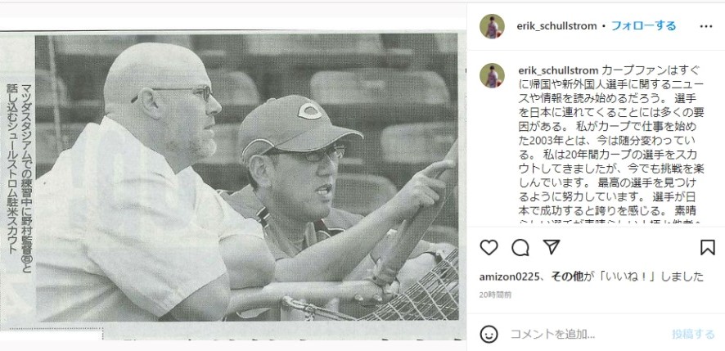Screen dimensions: 725x351
Task: Share the post with the paper plane icon
Action: point(552,247)
